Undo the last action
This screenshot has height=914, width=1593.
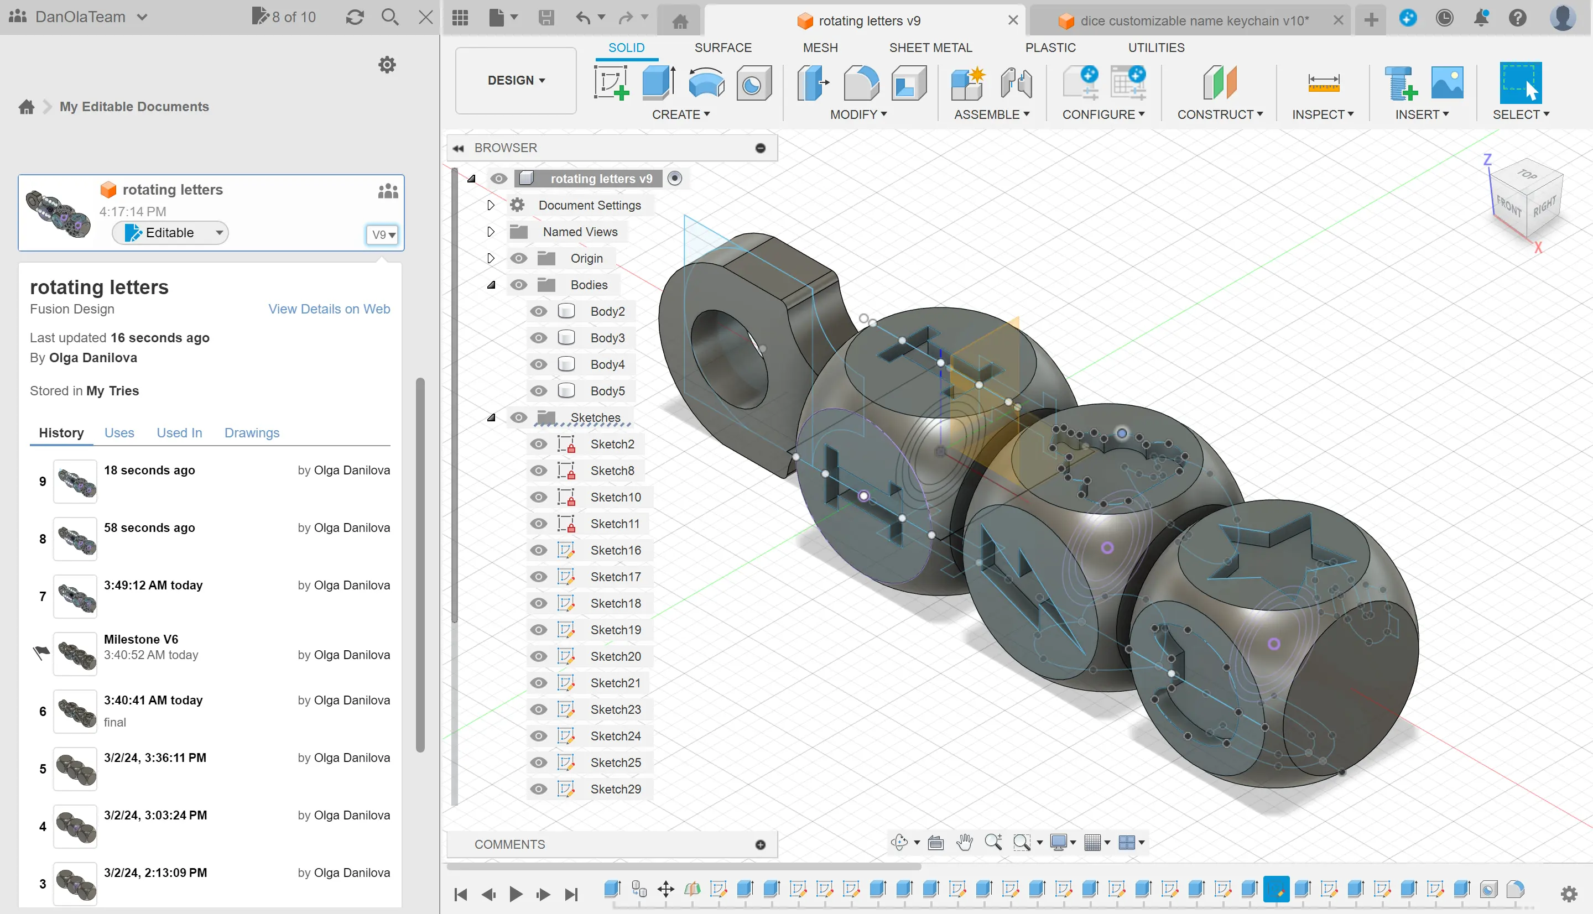coord(584,18)
